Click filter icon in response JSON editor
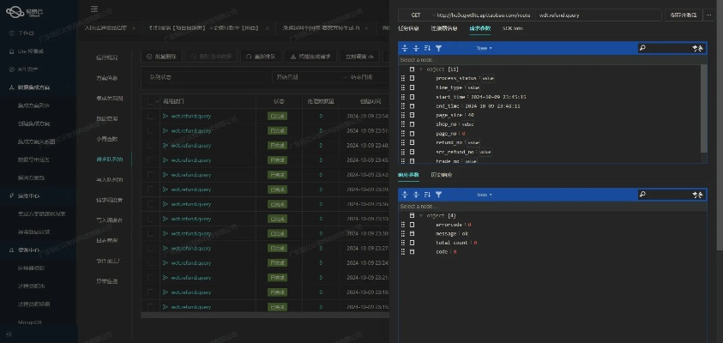The image size is (723, 343). click(x=438, y=195)
